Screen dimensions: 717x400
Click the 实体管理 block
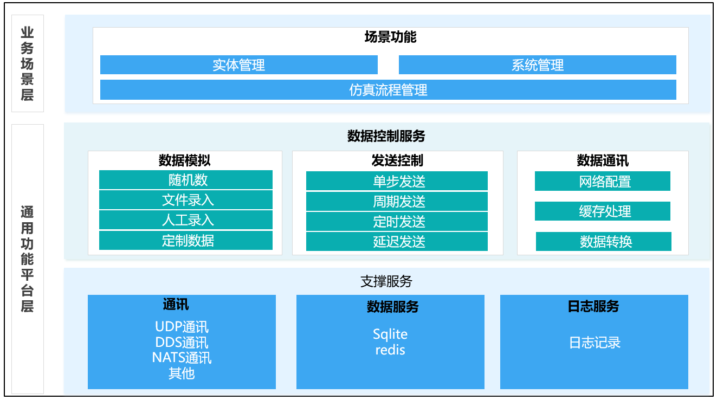tap(238, 65)
